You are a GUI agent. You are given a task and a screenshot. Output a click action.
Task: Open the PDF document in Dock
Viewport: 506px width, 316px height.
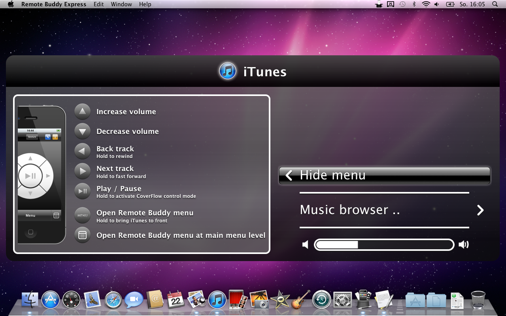457,300
